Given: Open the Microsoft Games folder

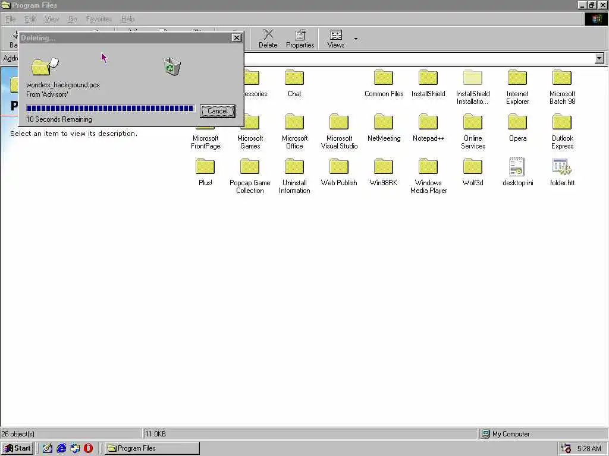Looking at the screenshot, I should [250, 131].
